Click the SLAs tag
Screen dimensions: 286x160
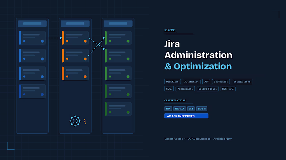pos(169,89)
